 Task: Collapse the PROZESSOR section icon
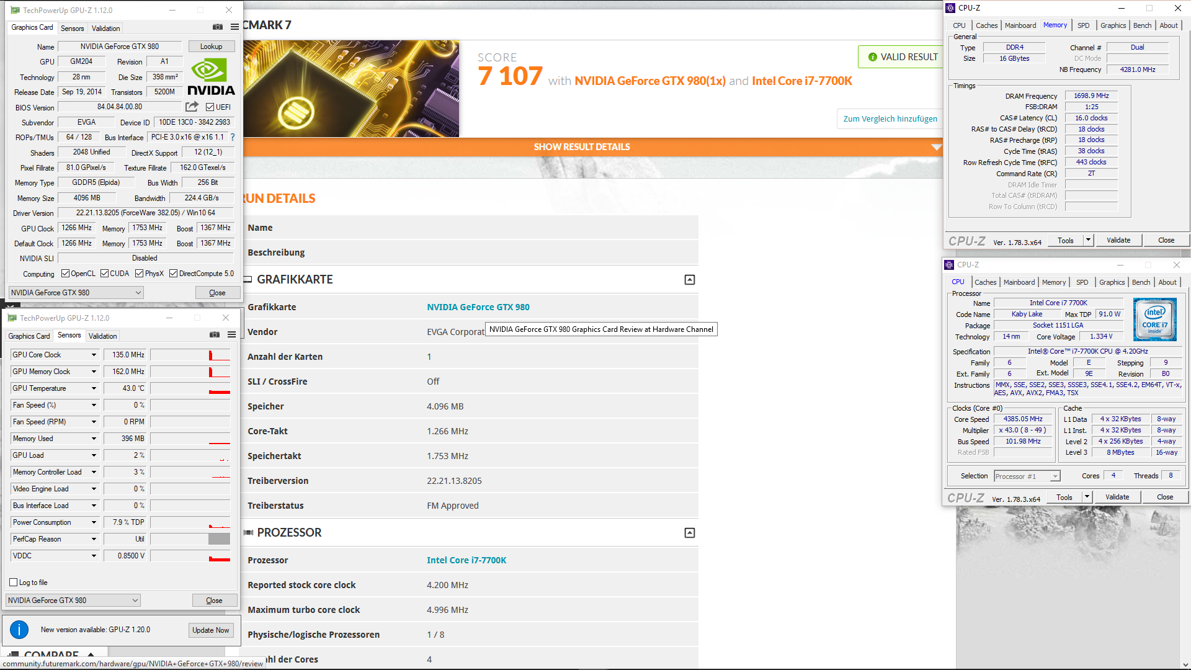pyautogui.click(x=689, y=533)
